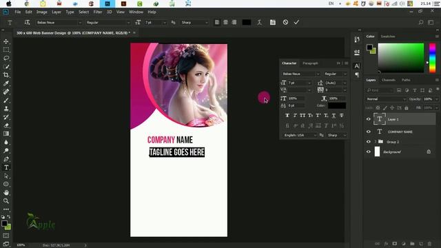Toggle Faux Italic in Character panel
Screen dimensions: 441x248
pyautogui.click(x=295, y=116)
